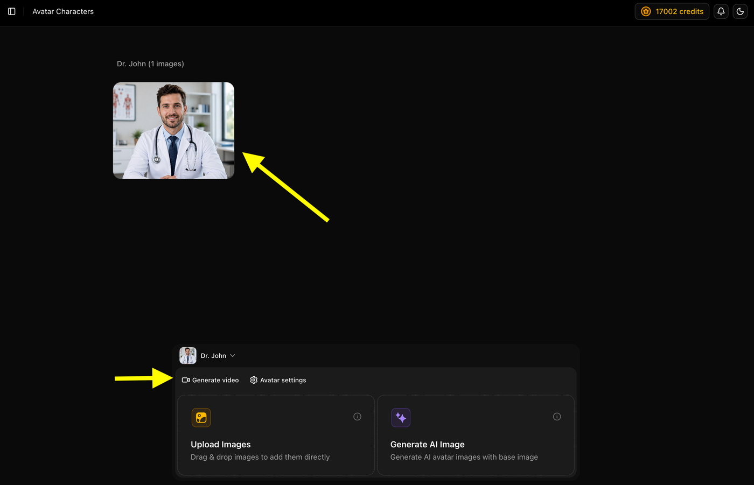Screen dimensions: 754x485
Task: Toggle the sidebar panel icon
Action: tap(12, 11)
